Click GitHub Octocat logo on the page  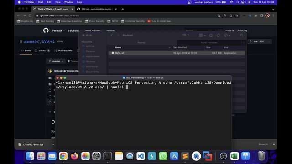(x=46, y=31)
